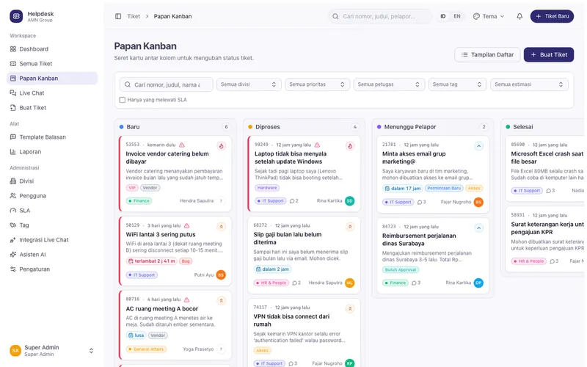Click unassigned avatar on Invoice vendor card
The height and width of the screenshot is (367, 587).
(221, 200)
